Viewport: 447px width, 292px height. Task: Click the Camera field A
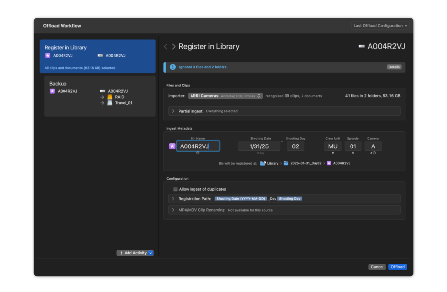coord(373,146)
